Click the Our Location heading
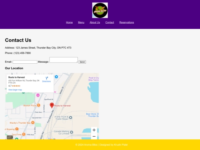200x150 pixels. [14, 68]
